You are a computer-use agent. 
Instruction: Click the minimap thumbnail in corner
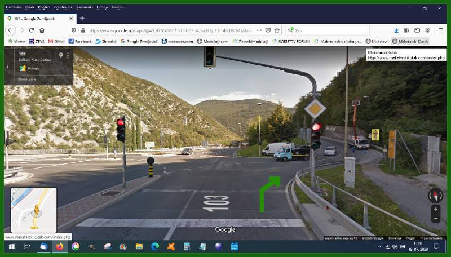coord(34,210)
